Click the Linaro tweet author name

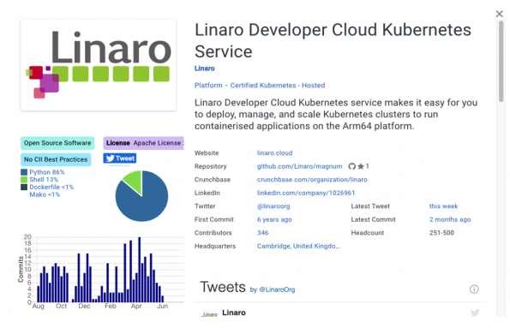tap(234, 313)
